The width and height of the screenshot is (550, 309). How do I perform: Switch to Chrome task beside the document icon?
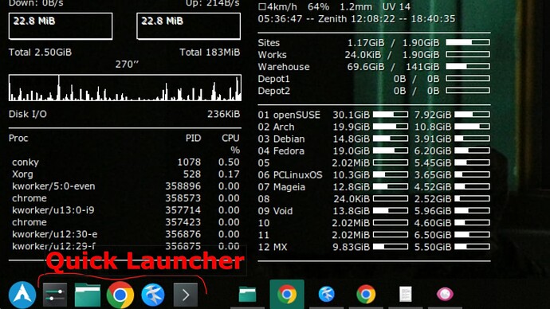(x=366, y=295)
